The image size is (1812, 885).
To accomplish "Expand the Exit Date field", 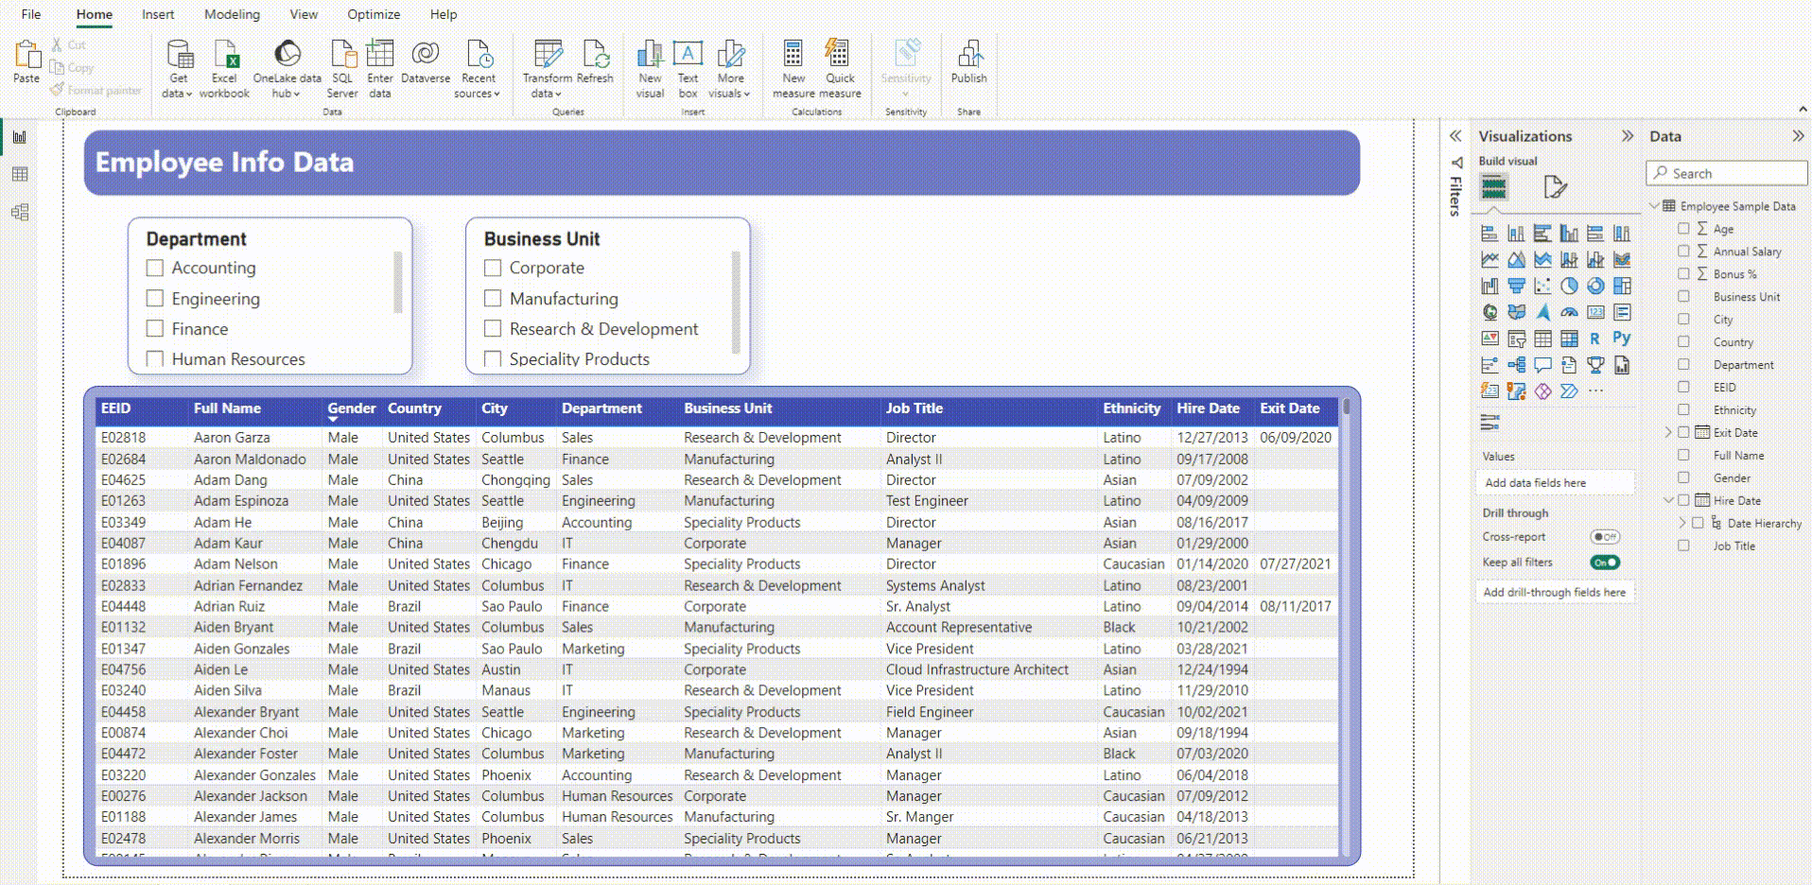I will (x=1668, y=432).
